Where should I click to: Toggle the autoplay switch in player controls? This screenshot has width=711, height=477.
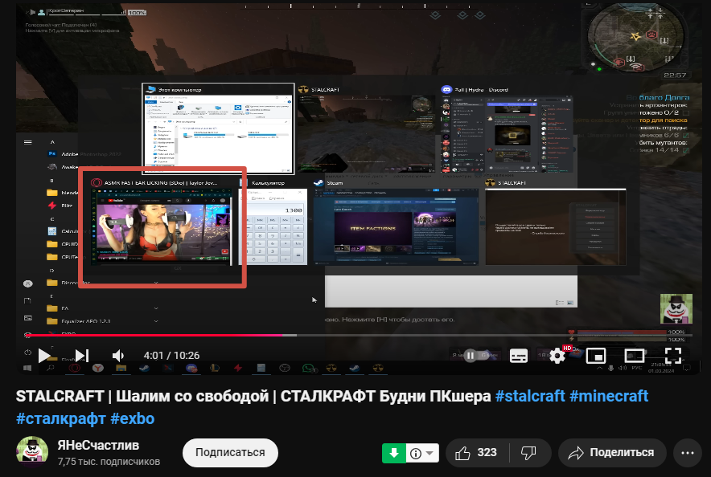pyautogui.click(x=475, y=356)
